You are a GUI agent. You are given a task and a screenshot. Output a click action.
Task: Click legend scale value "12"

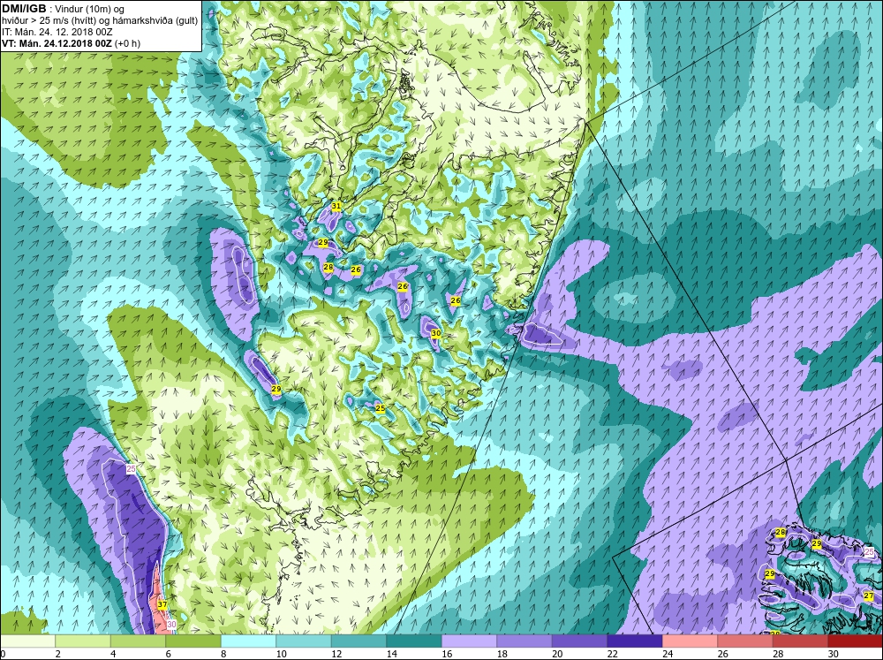coord(336,654)
